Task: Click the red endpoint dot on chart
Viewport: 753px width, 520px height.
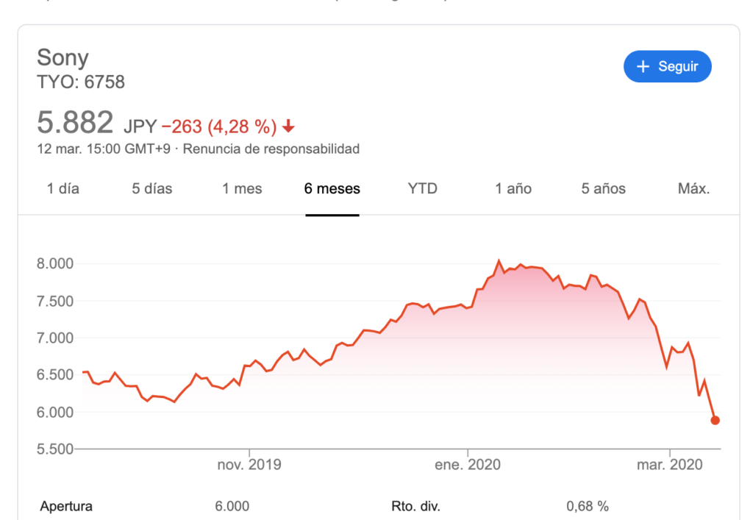Action: [x=715, y=420]
